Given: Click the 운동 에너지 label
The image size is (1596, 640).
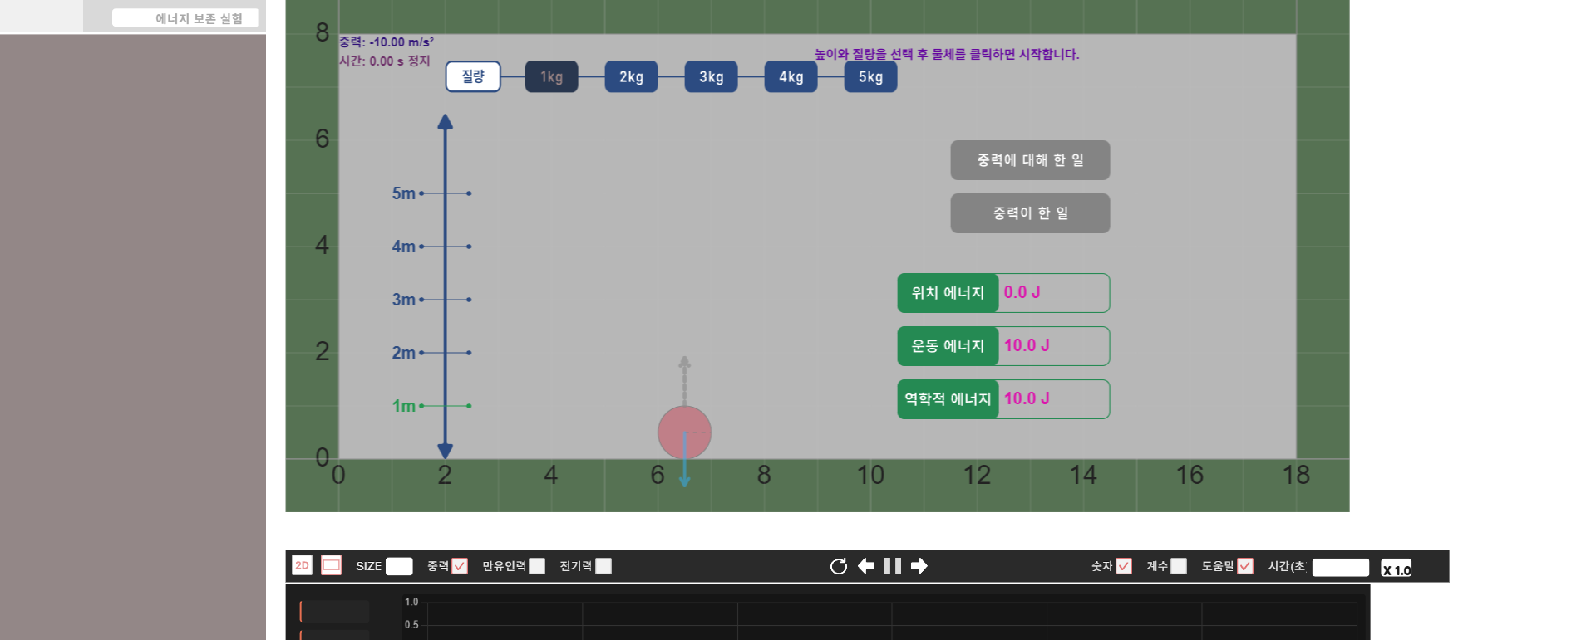Looking at the screenshot, I should [948, 346].
